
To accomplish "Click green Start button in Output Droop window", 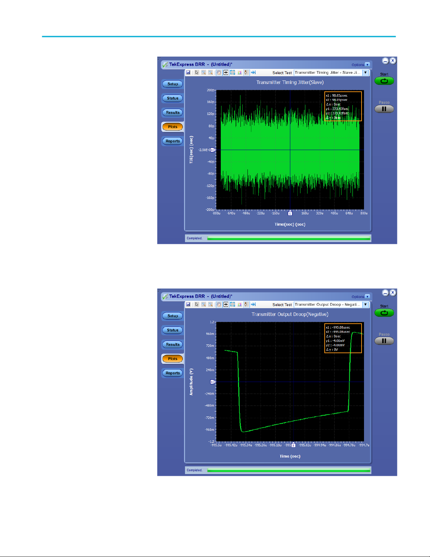I will (384, 313).
